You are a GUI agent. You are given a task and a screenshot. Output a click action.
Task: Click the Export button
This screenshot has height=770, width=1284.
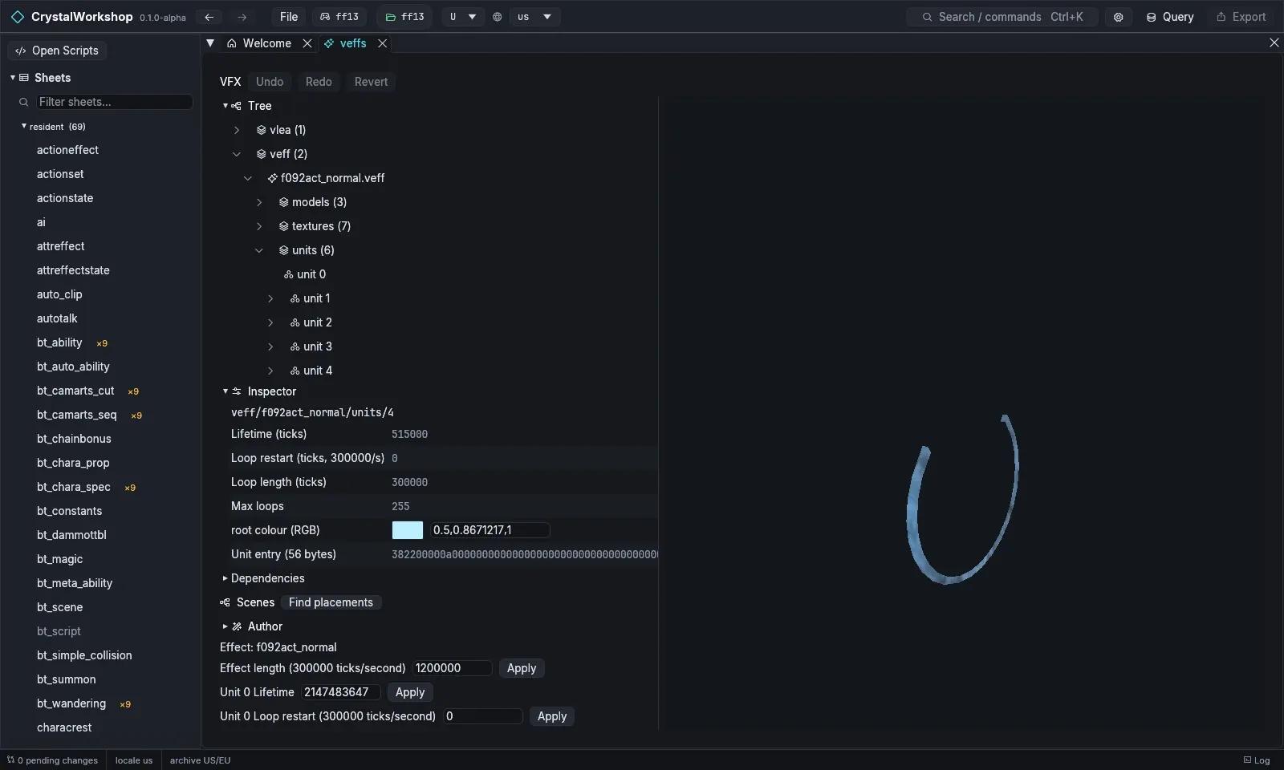point(1241,17)
